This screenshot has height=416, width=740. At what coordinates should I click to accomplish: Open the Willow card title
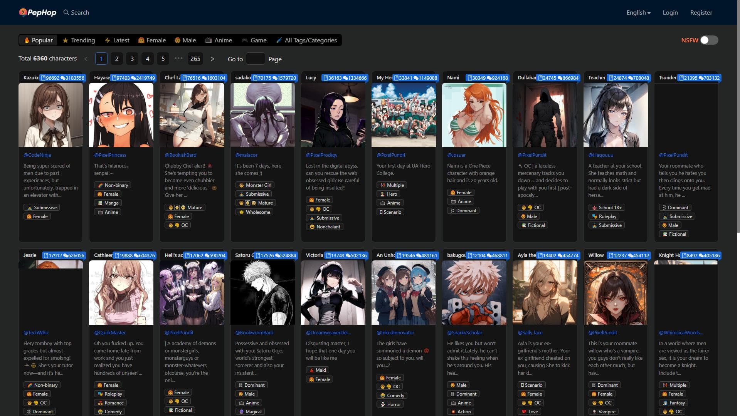click(x=596, y=255)
